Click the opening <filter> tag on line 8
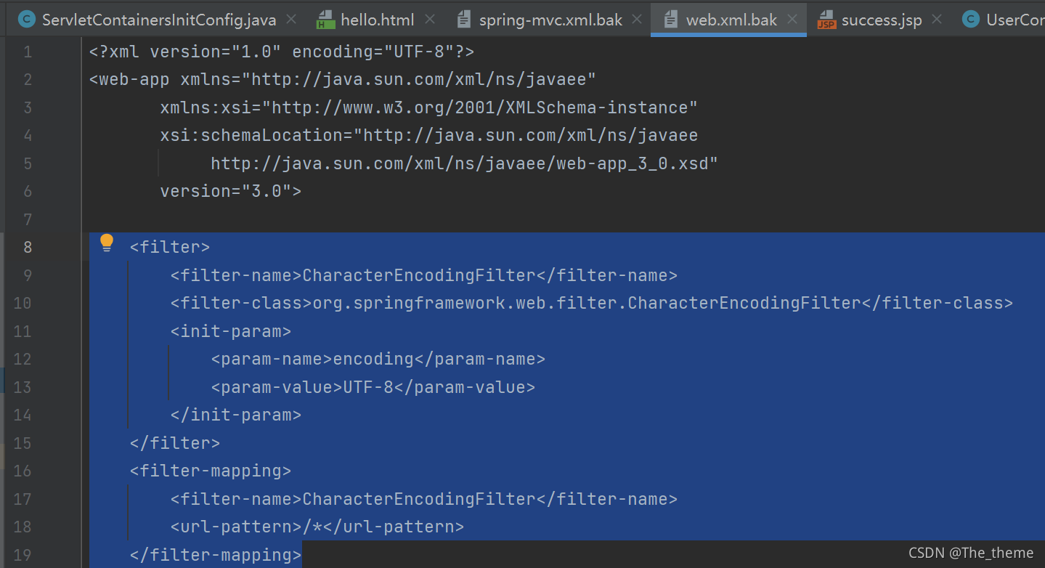 click(170, 247)
